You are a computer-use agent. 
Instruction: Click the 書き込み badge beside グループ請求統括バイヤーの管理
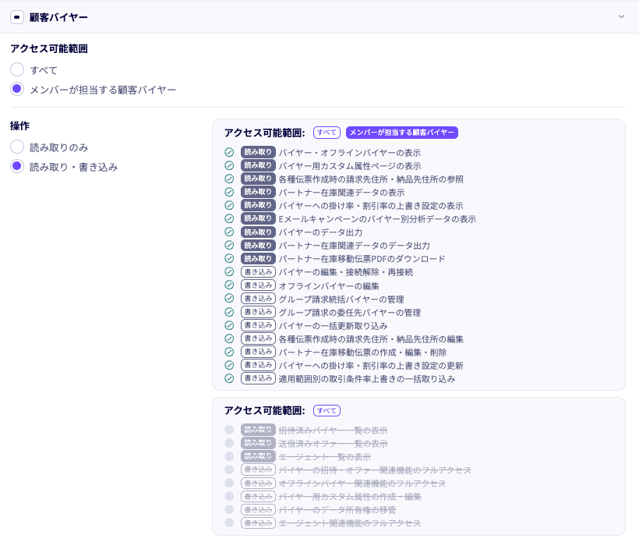click(x=257, y=299)
